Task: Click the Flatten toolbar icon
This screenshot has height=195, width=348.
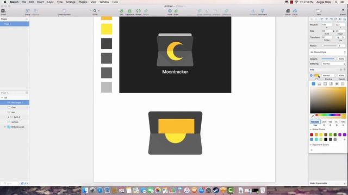Action: pos(146,11)
